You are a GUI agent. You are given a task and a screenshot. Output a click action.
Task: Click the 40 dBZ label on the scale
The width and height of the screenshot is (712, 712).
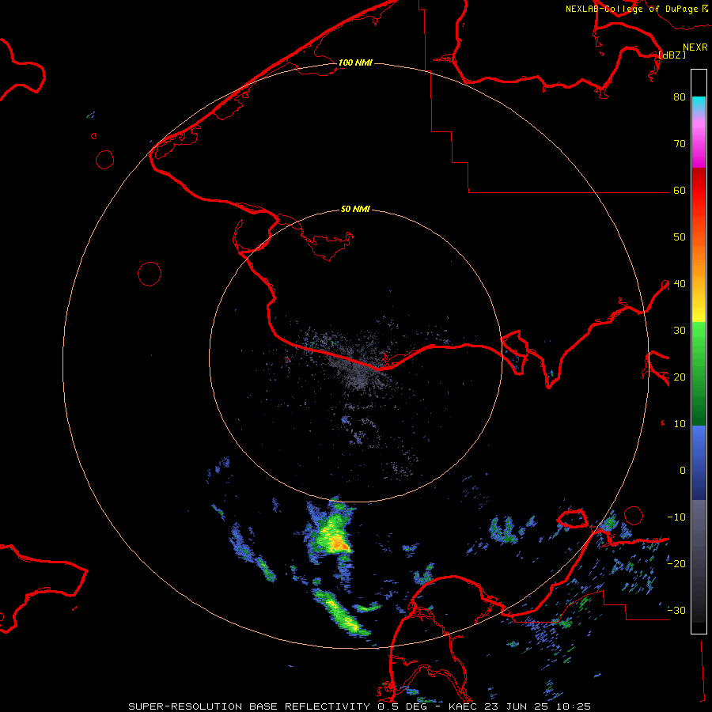tap(680, 284)
